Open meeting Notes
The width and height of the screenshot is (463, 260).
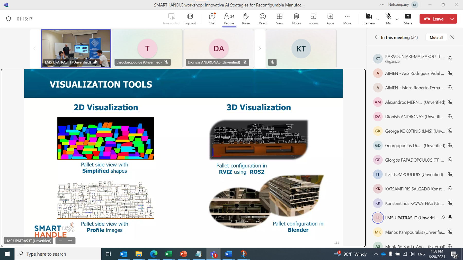point(296,19)
